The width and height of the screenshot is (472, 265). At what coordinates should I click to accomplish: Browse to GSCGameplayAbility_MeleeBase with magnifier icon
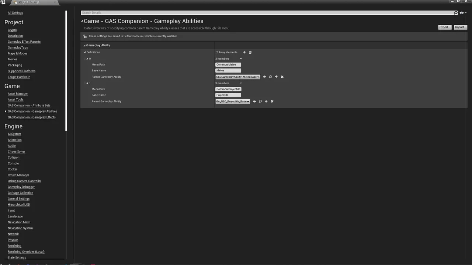(270, 77)
